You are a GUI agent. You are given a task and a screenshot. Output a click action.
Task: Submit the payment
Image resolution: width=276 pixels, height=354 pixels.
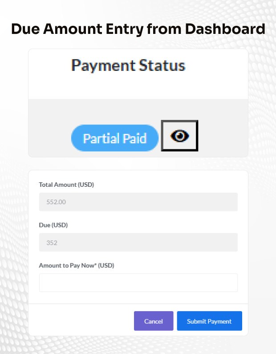click(209, 321)
